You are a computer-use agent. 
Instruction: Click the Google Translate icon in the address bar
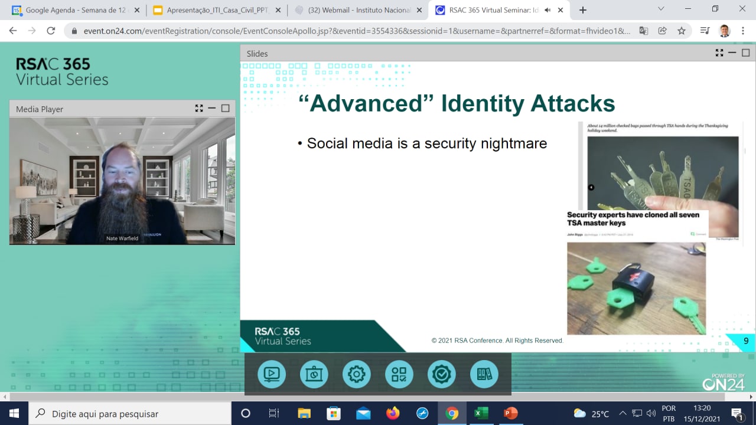click(x=643, y=30)
